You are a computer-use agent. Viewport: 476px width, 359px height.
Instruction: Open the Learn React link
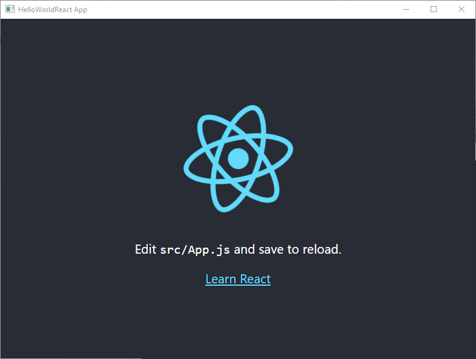pos(238,279)
